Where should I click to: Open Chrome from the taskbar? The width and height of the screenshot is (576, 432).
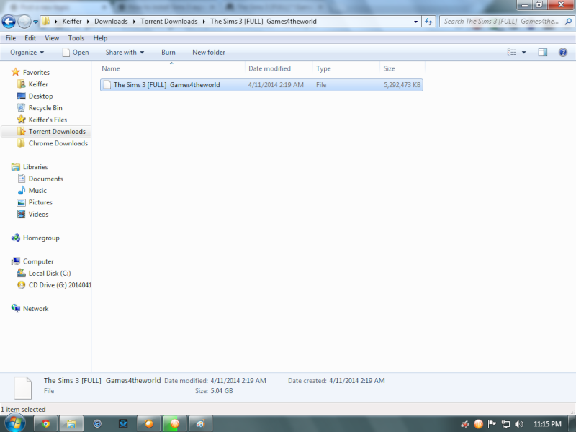45,424
